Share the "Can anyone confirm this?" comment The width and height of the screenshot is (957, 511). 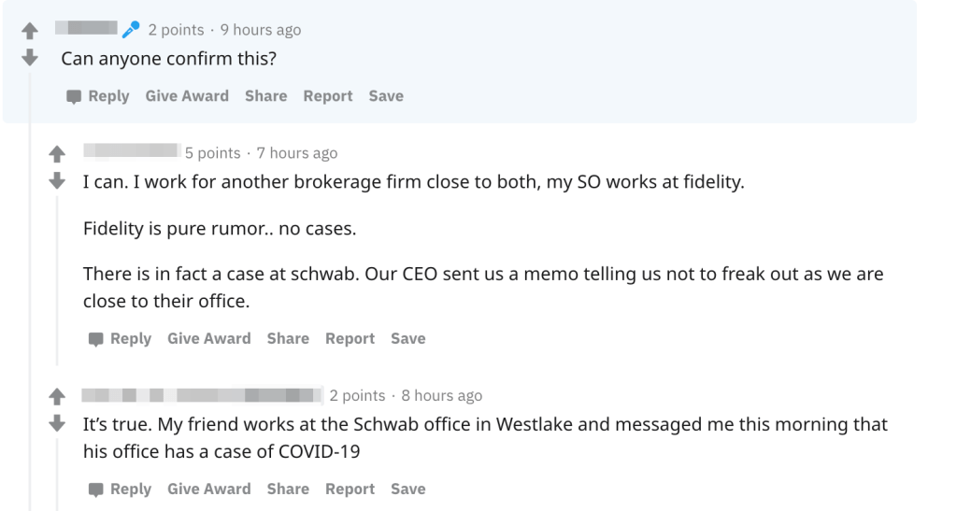point(265,96)
